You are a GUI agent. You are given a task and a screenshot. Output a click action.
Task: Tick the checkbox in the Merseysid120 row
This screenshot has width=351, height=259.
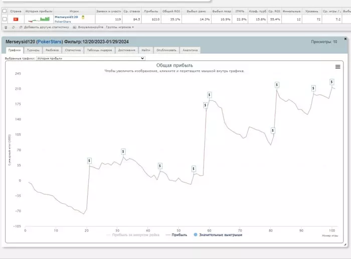[x=5, y=19]
